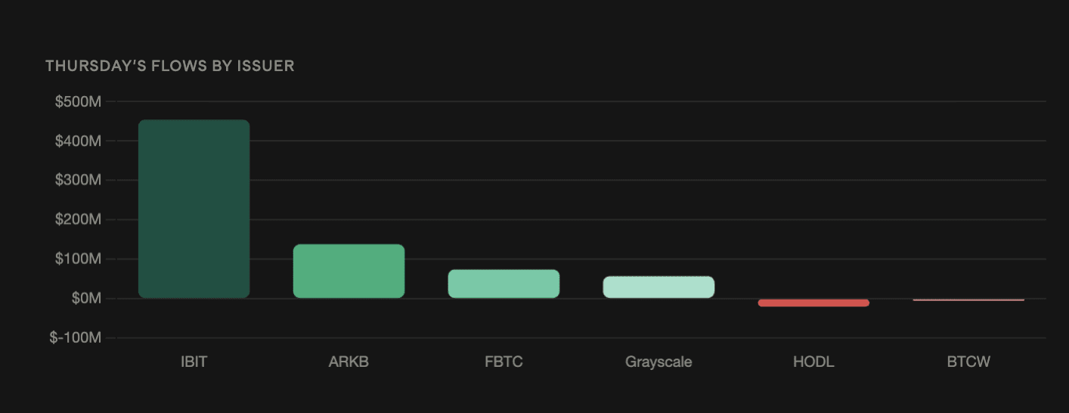Select the ARKB green bar
The width and height of the screenshot is (1069, 413).
coord(349,271)
